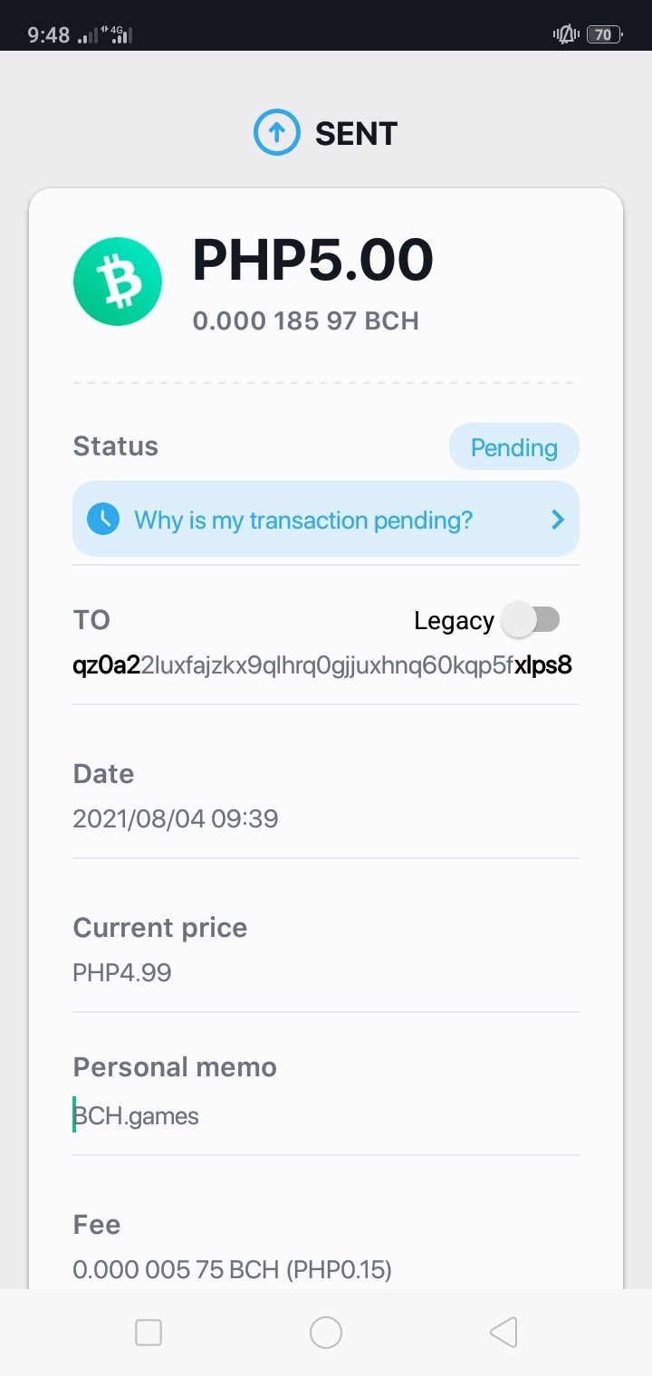This screenshot has width=652, height=1376.
Task: Expand the pending transaction chevron arrow
Action: click(558, 520)
